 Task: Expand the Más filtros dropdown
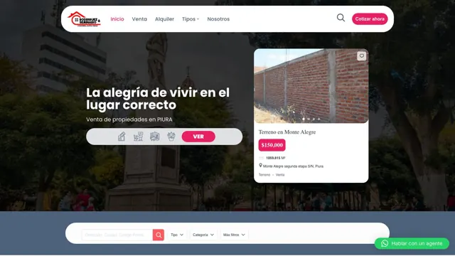234,235
